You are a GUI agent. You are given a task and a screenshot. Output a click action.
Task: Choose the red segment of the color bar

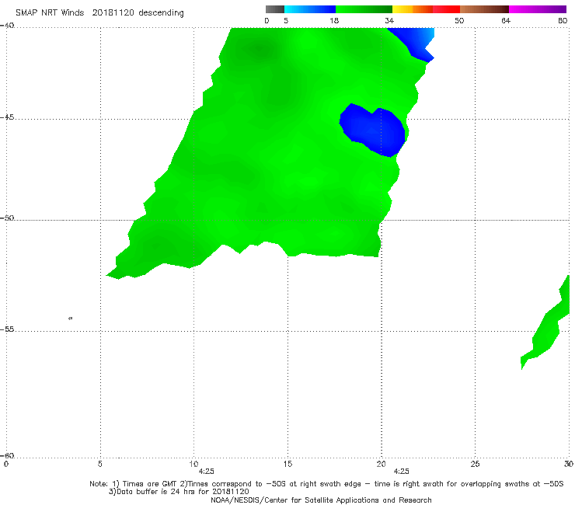[x=446, y=9]
